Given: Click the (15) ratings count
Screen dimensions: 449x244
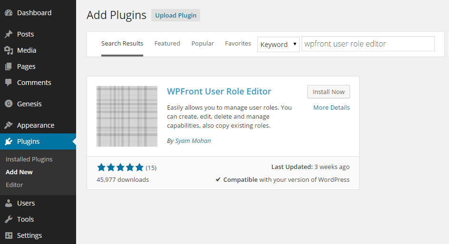Looking at the screenshot, I should 151,168.
